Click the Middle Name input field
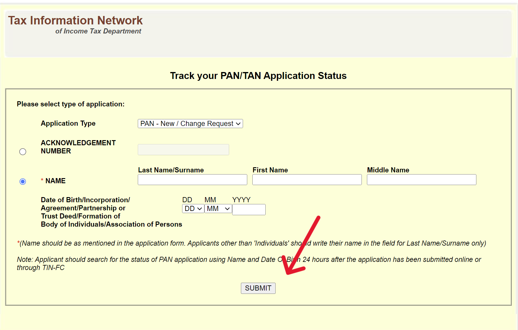Image resolution: width=518 pixels, height=330 pixels. tap(421, 179)
